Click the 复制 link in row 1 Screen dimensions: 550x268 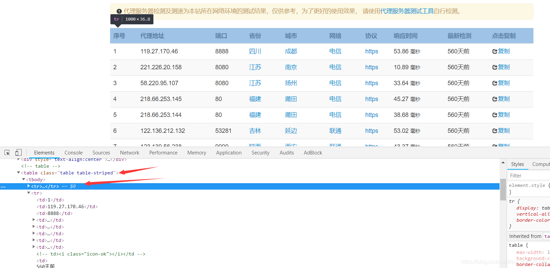[x=504, y=51]
